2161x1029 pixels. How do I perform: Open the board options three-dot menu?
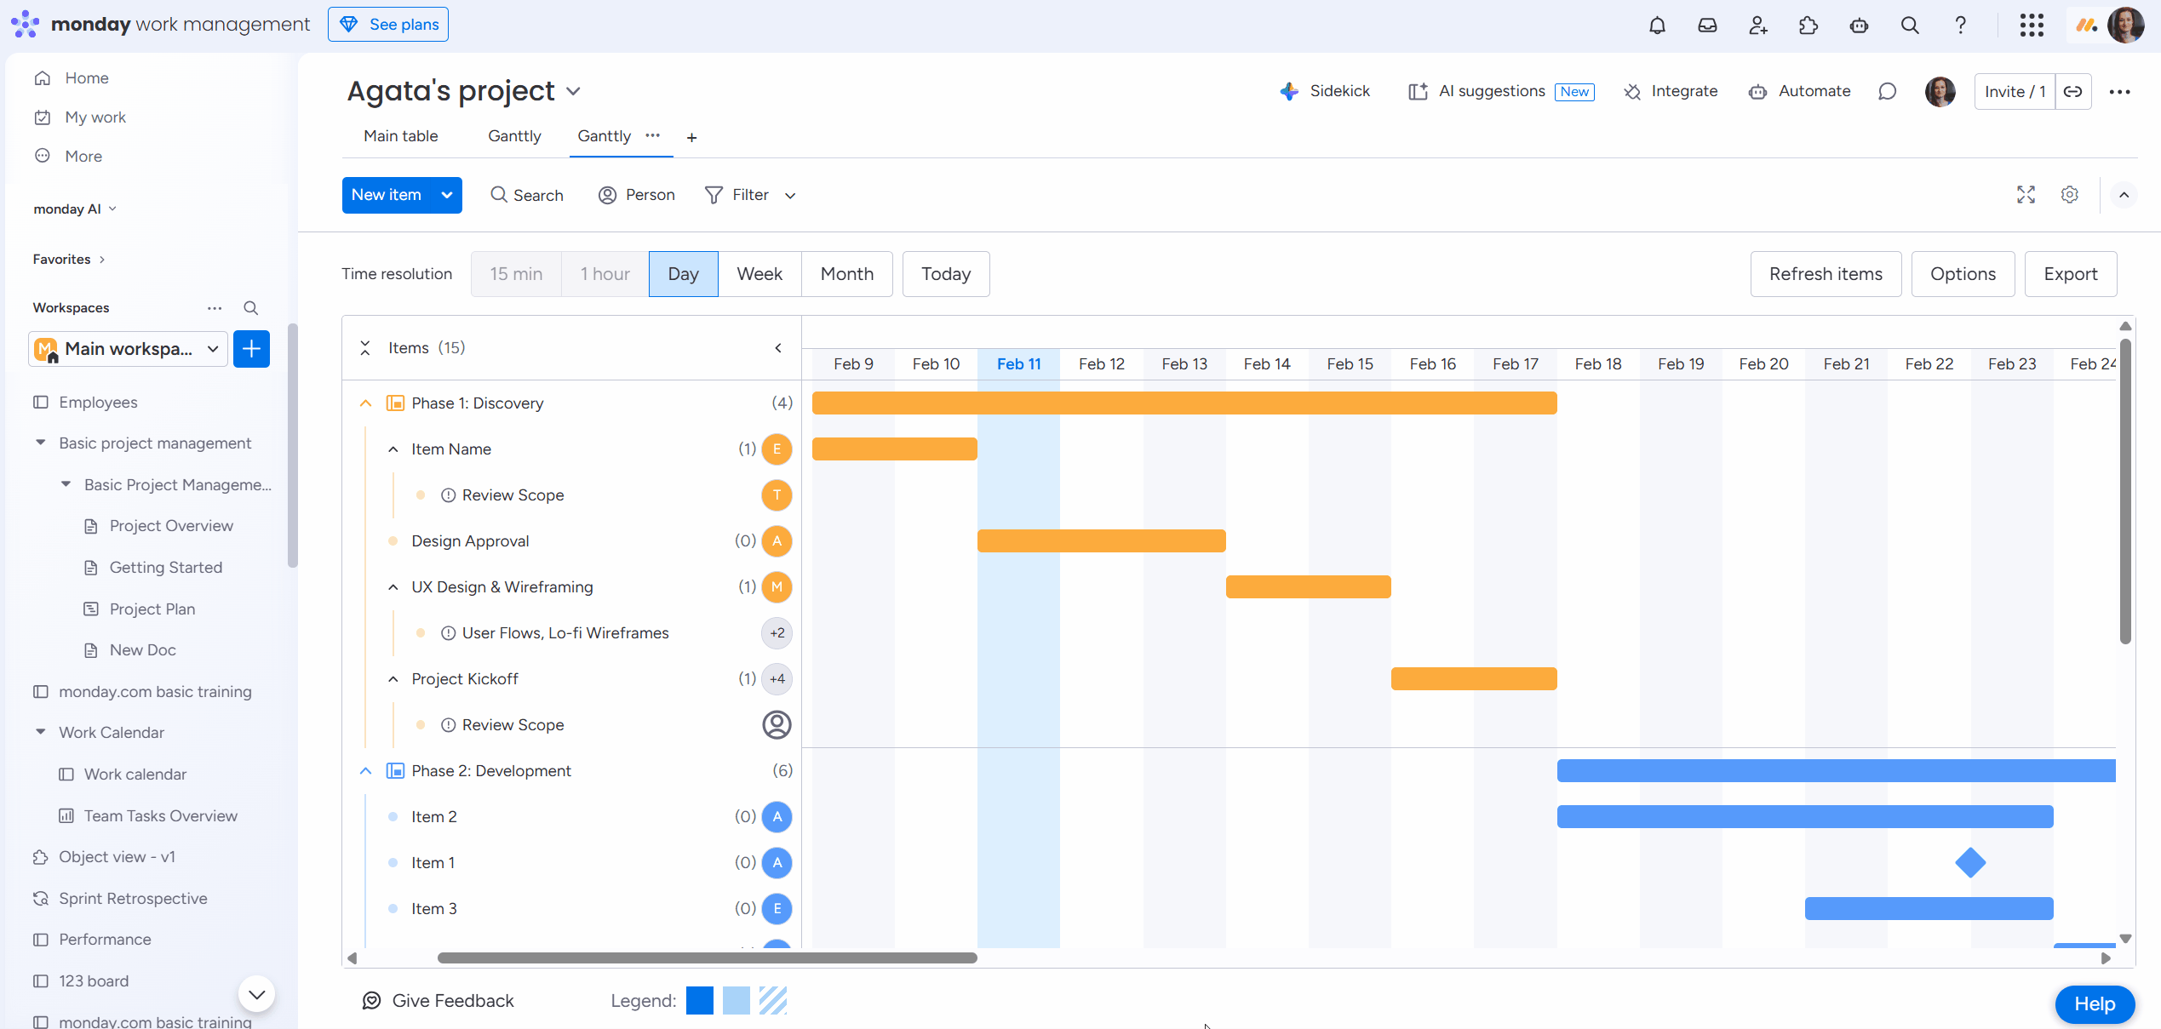click(2120, 91)
